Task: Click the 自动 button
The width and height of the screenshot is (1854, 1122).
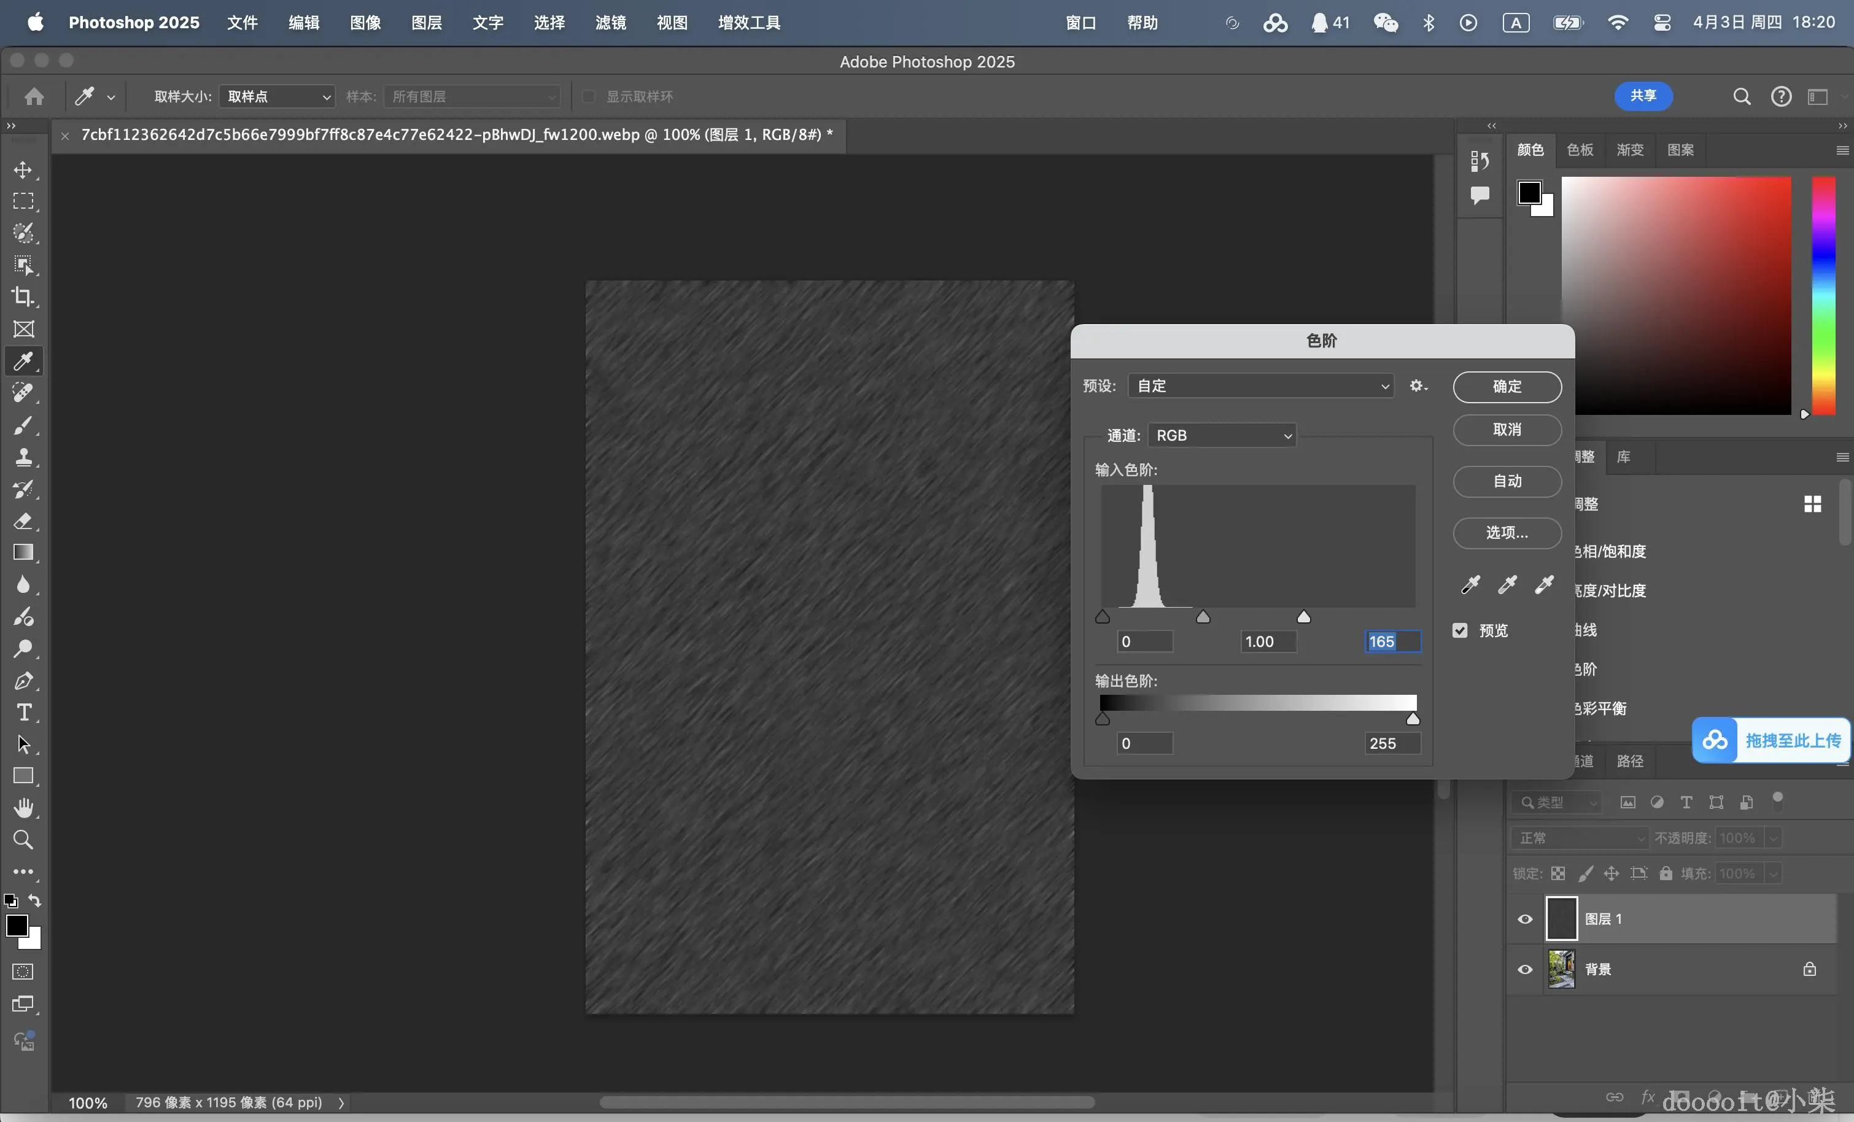Action: [x=1507, y=482]
